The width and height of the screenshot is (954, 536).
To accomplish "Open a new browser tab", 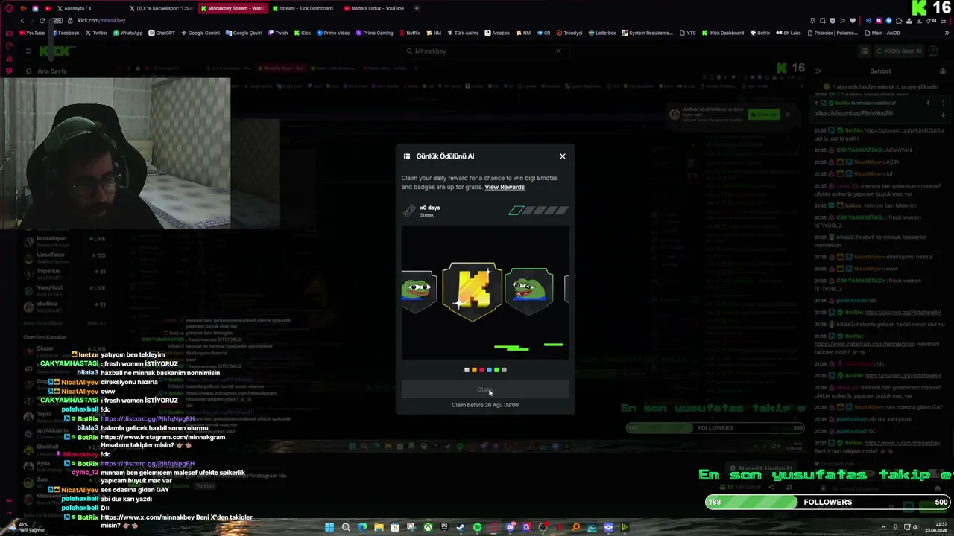I will 417,8.
